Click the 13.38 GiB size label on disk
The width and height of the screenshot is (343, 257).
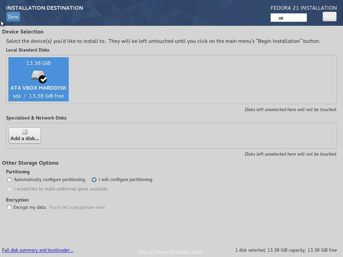[x=39, y=63]
